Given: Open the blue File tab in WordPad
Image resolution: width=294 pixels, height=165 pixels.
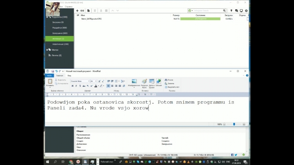Looking at the screenshot, I should tap(49, 76).
